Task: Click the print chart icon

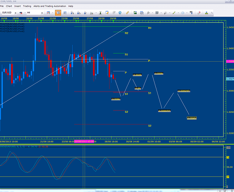Action: click(142, 13)
